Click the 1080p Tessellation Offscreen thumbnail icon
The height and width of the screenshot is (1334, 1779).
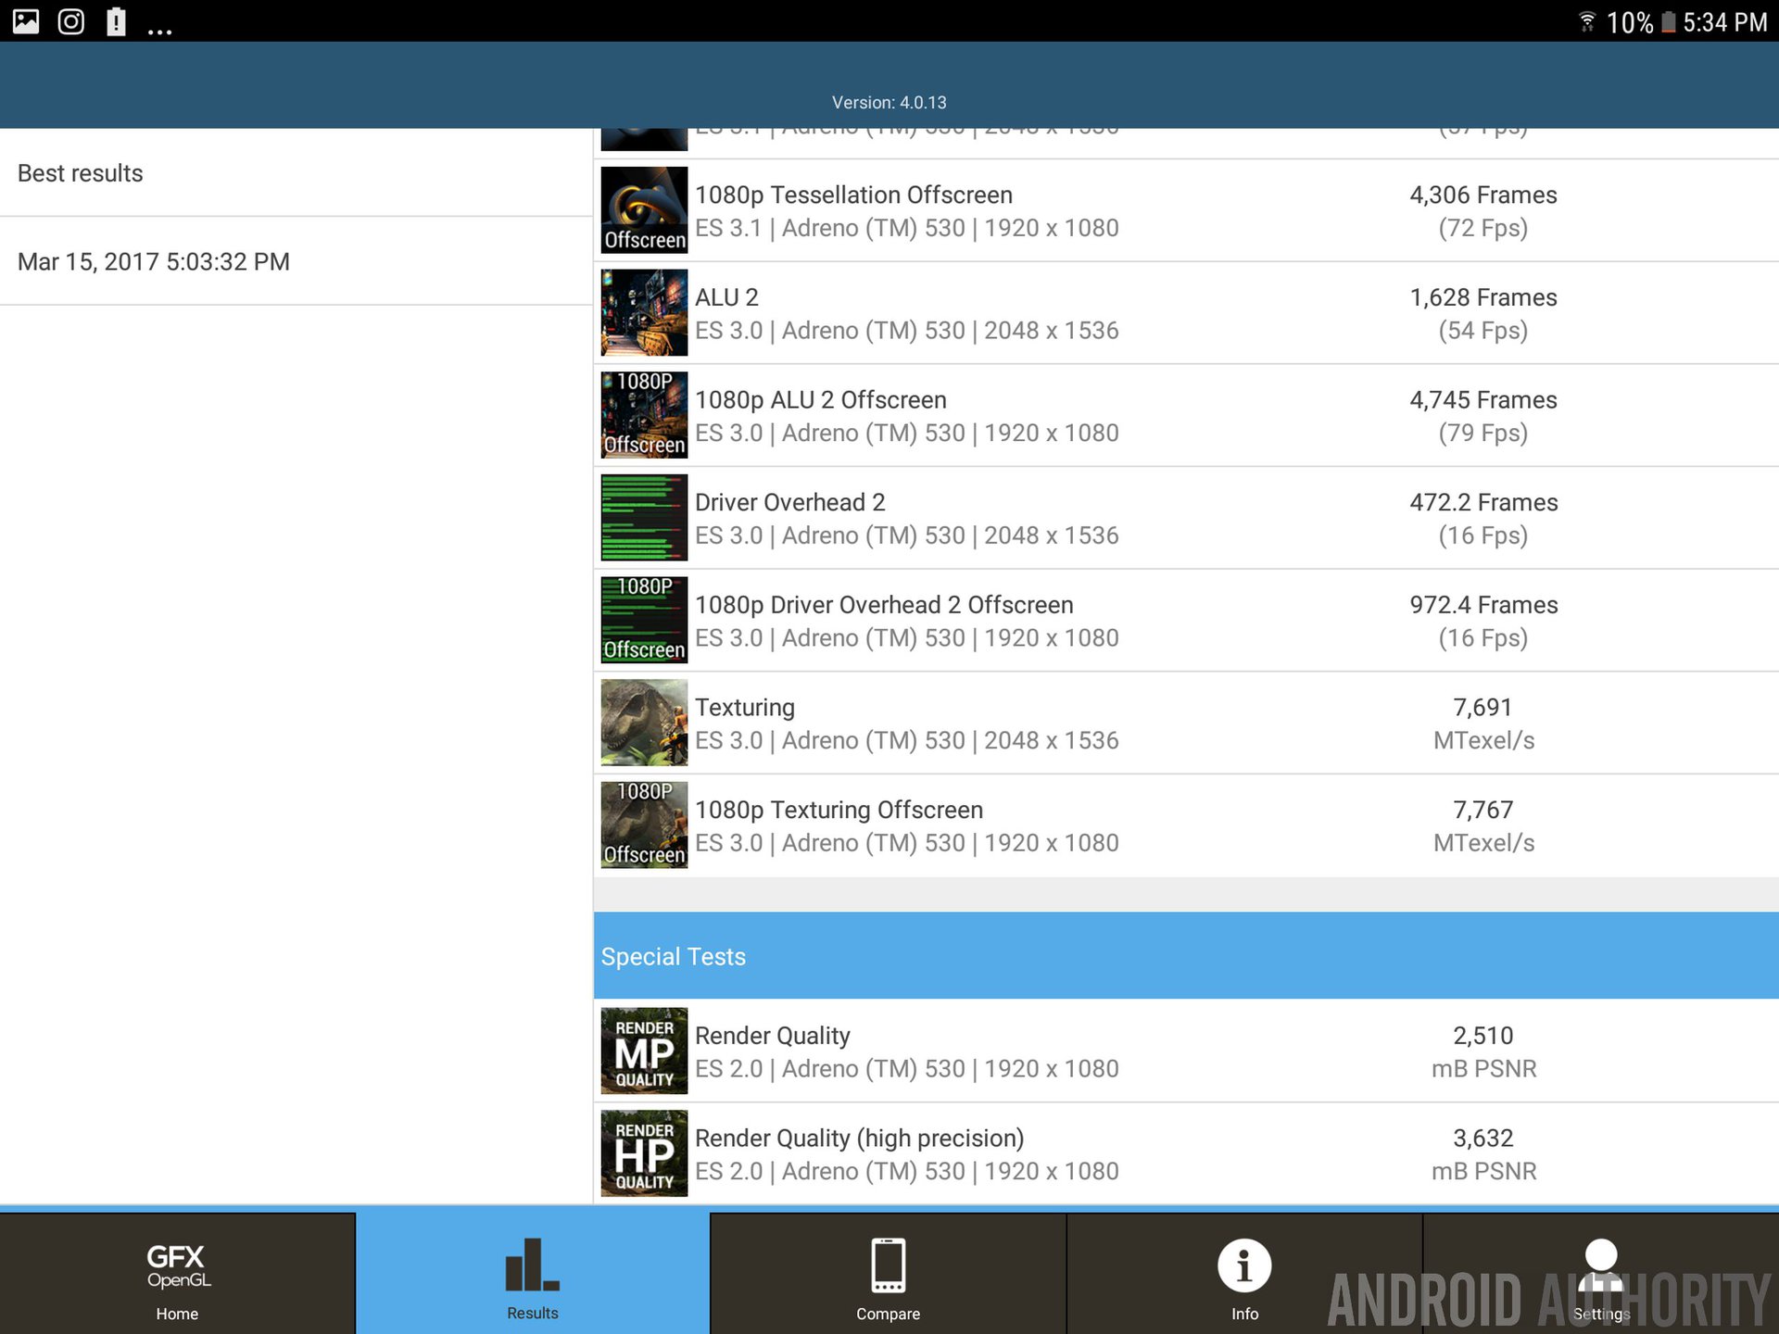(x=644, y=210)
